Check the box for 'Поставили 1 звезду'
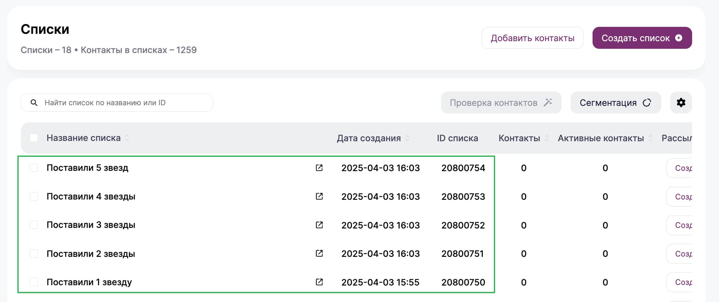 coord(34,282)
